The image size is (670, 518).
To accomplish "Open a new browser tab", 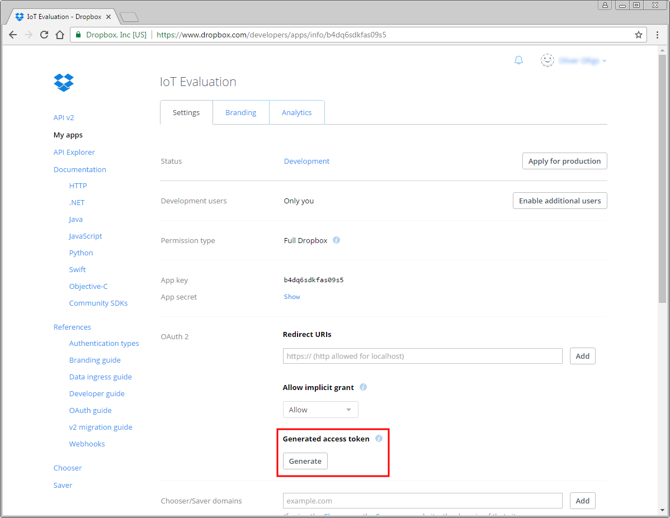I will 129,17.
